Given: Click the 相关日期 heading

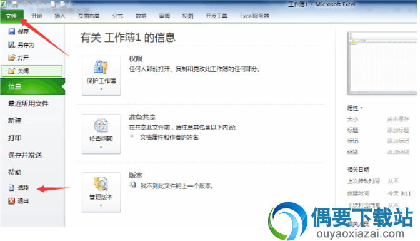Looking at the screenshot, I should pyautogui.click(x=358, y=170).
